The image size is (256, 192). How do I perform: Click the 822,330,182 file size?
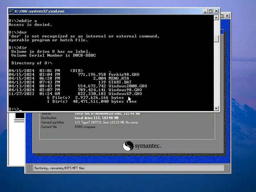tap(92, 94)
